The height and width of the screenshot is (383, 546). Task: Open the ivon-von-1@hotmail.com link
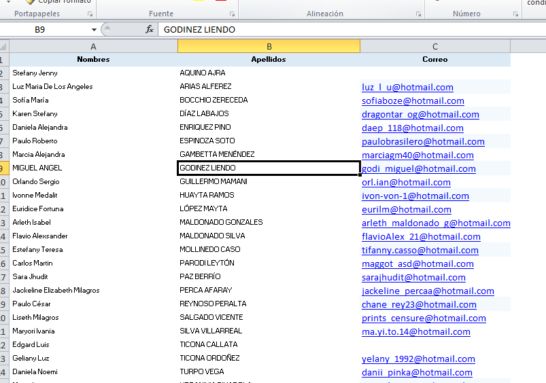[415, 196]
